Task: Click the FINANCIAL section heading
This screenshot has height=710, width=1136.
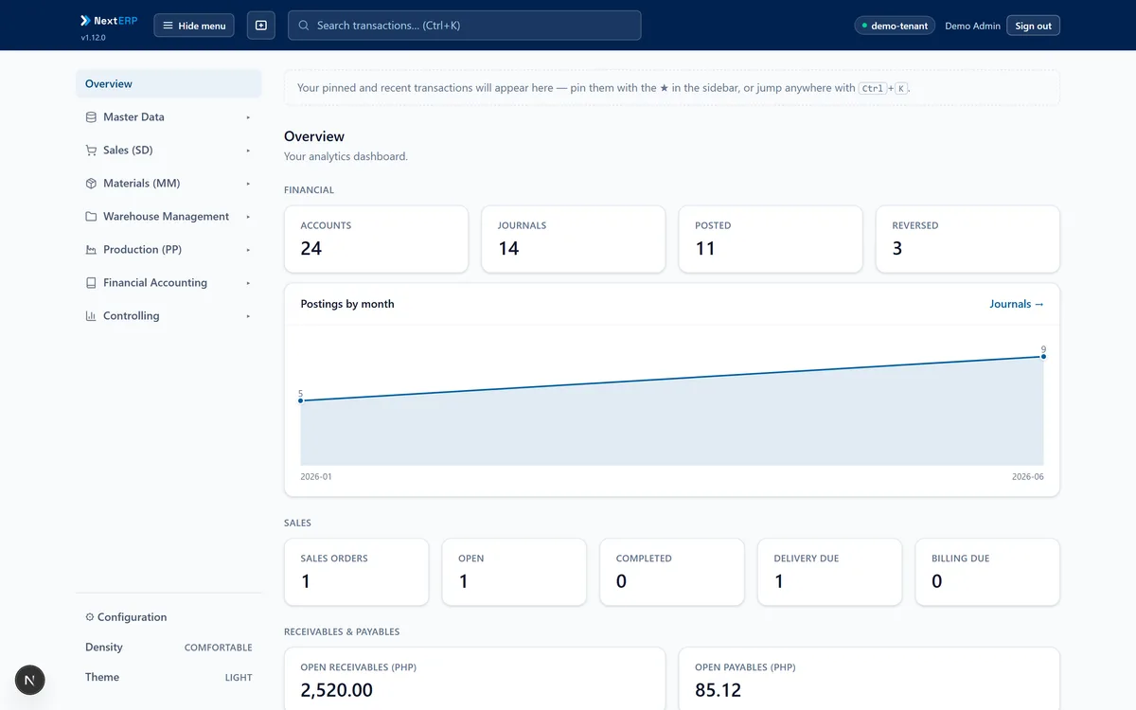Action: (309, 190)
